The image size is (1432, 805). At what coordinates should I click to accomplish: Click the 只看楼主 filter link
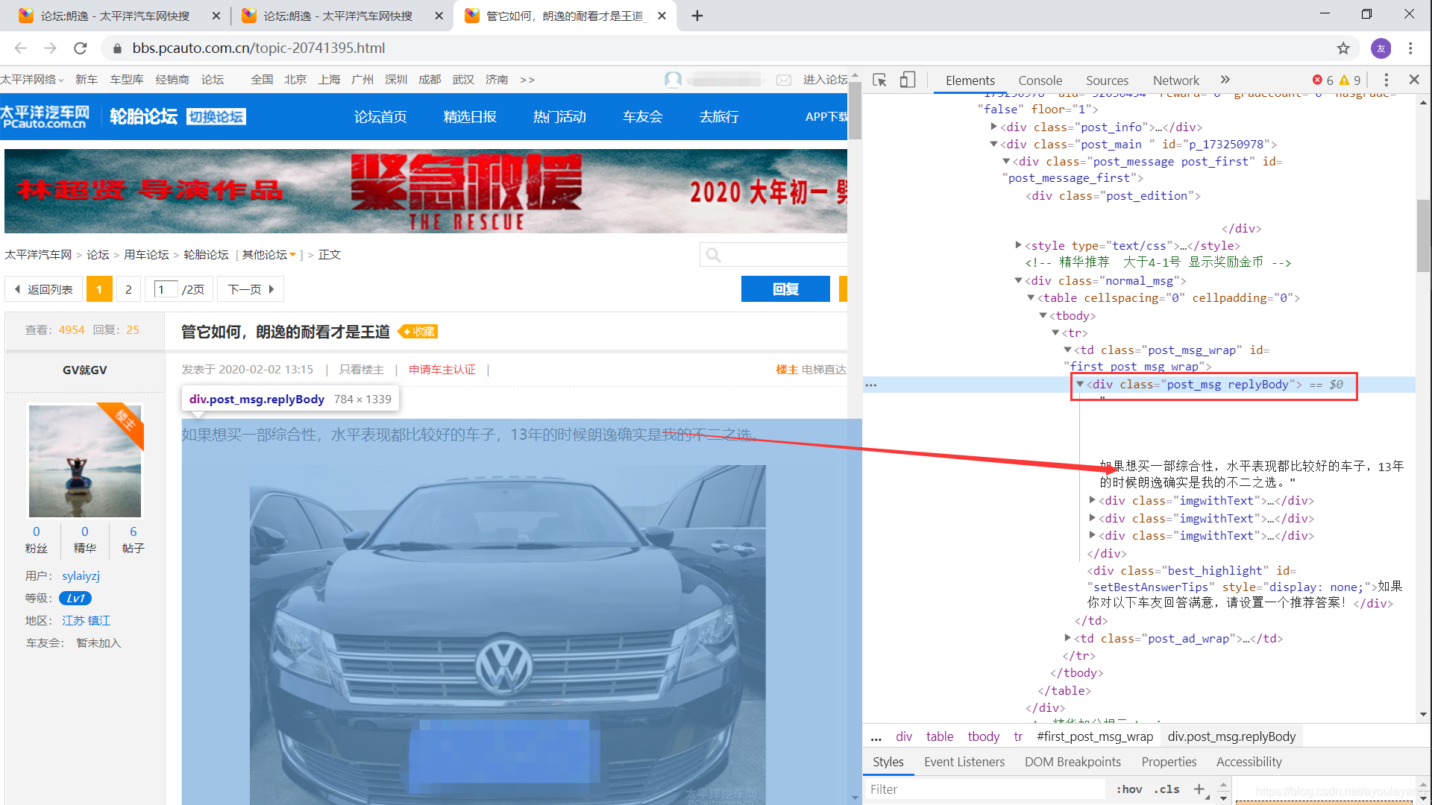click(362, 370)
